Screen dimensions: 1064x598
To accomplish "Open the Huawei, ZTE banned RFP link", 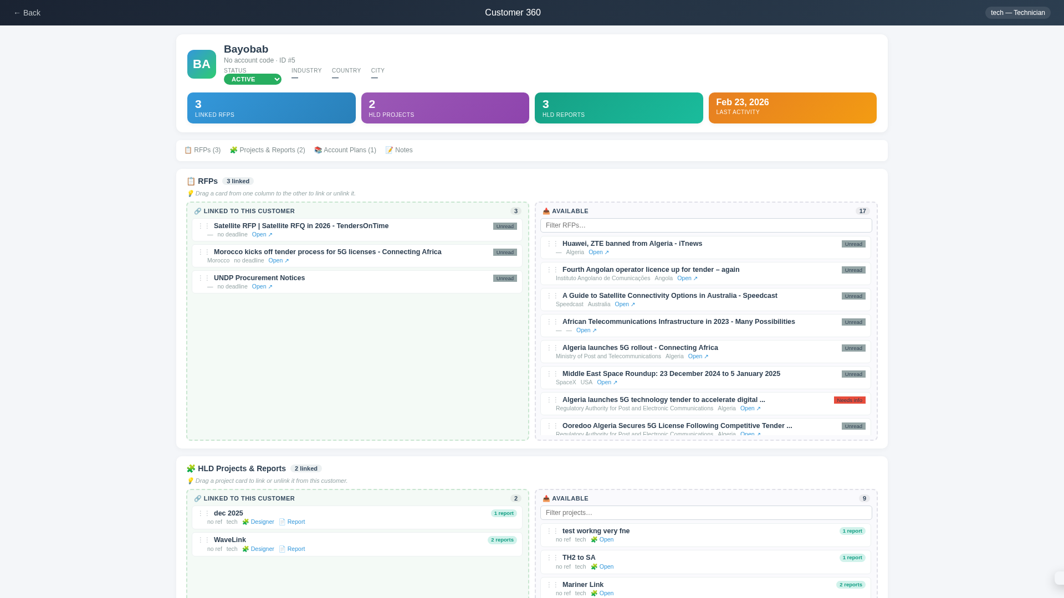I will pyautogui.click(x=598, y=252).
